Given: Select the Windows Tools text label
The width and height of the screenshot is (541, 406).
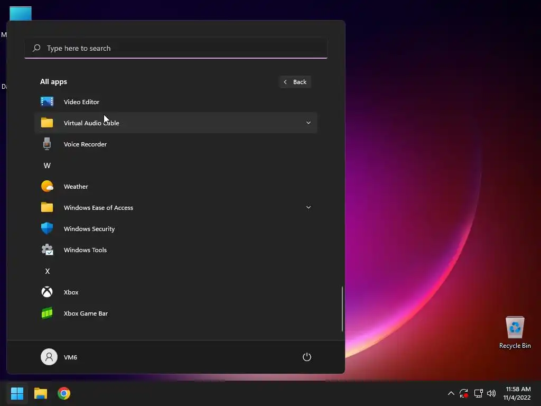Looking at the screenshot, I should [85, 250].
